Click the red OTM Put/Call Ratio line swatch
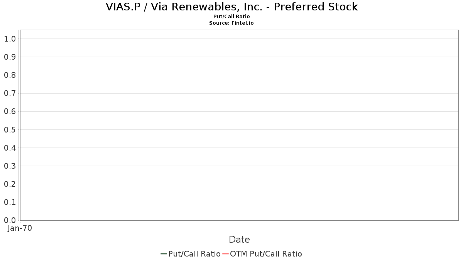 [x=225, y=254]
